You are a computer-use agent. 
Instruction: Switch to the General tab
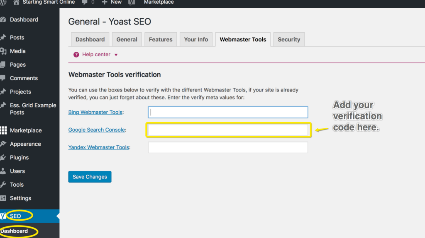click(x=127, y=39)
